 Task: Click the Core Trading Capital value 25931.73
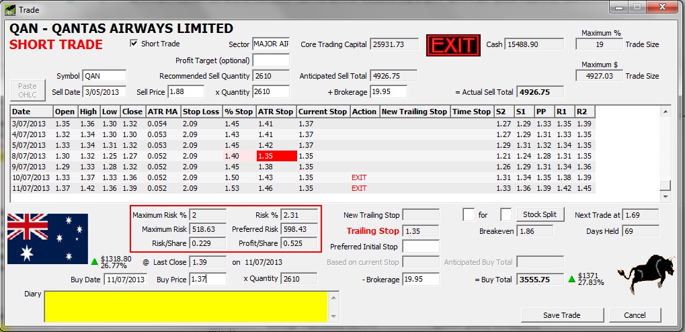click(395, 44)
